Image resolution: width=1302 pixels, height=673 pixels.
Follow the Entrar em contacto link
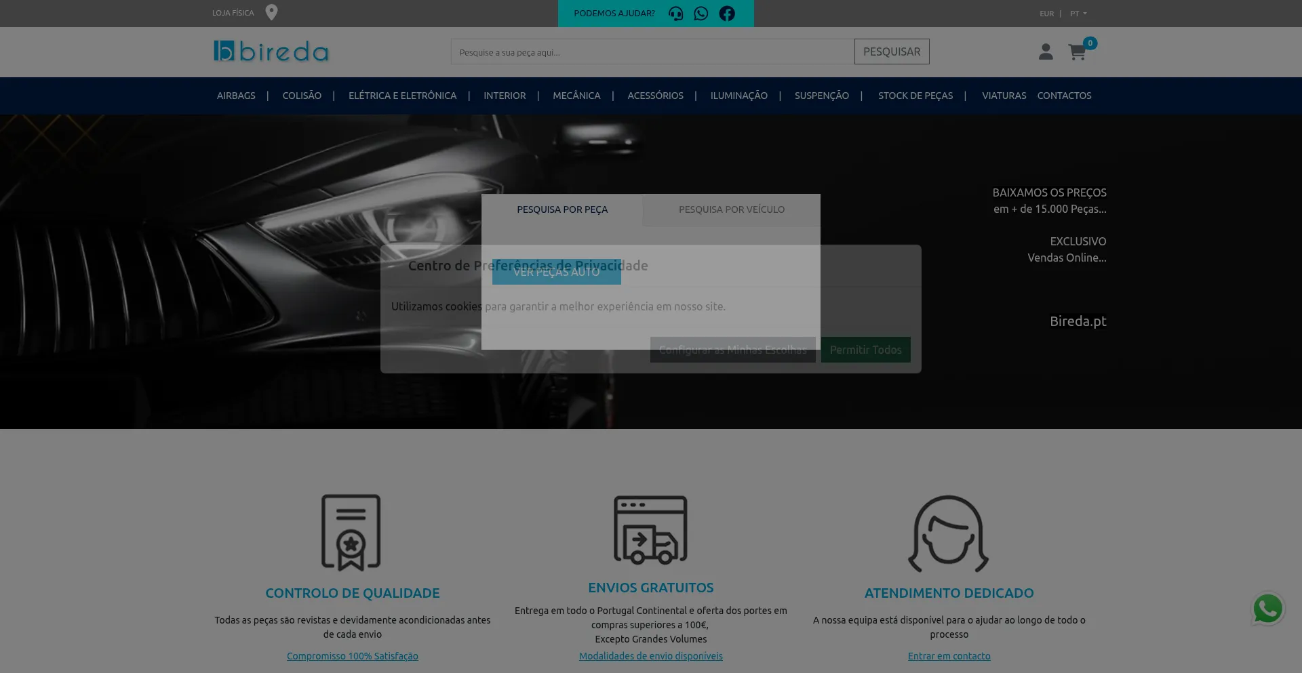pyautogui.click(x=949, y=656)
